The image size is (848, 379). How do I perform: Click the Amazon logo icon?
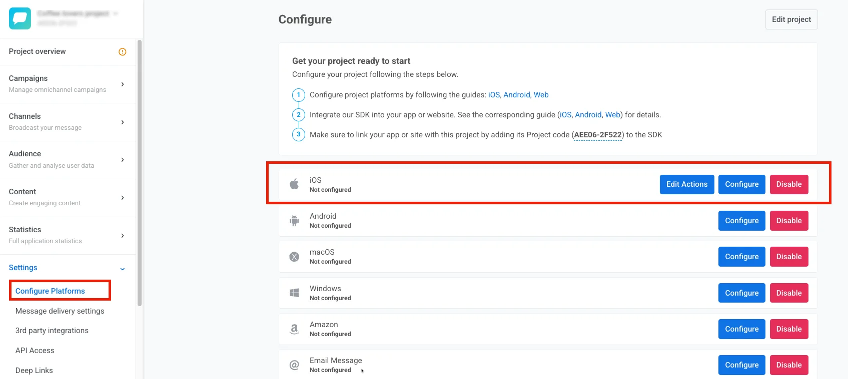click(294, 329)
